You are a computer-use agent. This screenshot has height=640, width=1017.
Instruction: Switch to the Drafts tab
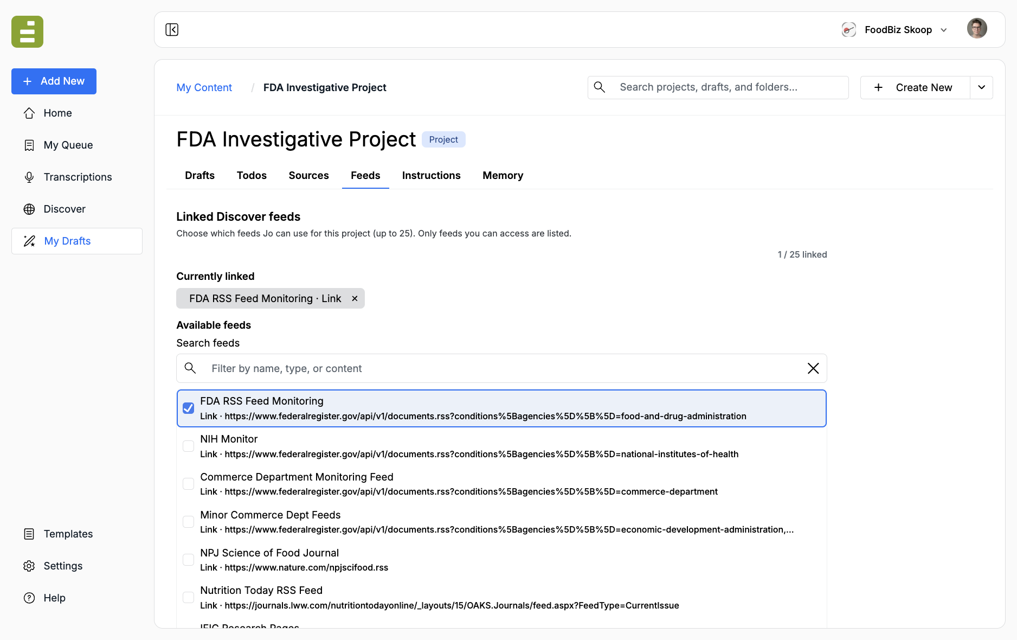pos(199,175)
